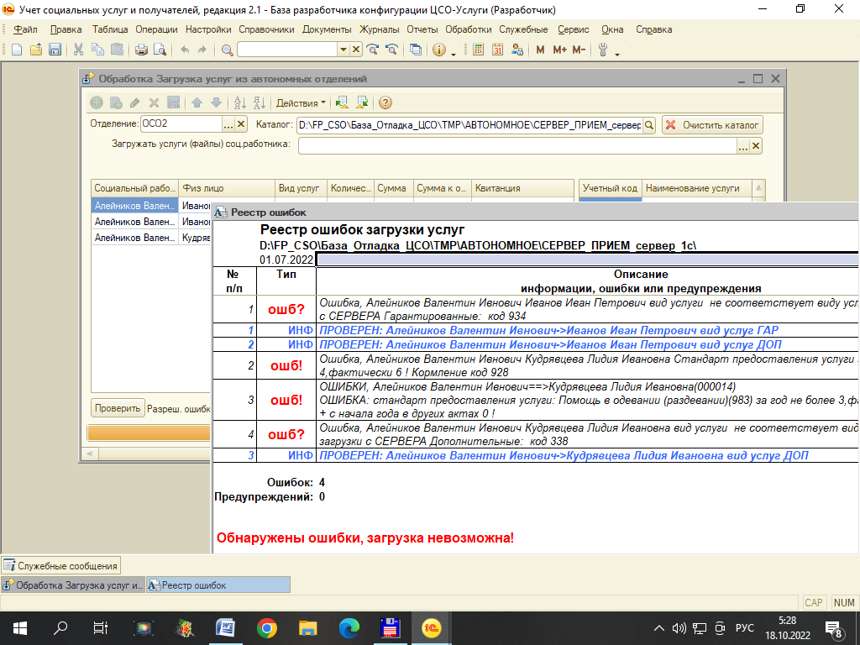Expand the toolbar search box dropdown arrow
The height and width of the screenshot is (645, 860).
click(x=343, y=50)
